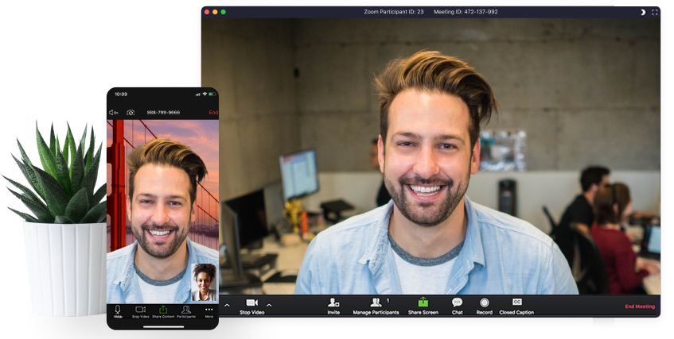Expand the audio options arrow left of Stop Video
The image size is (674, 339).
click(x=227, y=305)
